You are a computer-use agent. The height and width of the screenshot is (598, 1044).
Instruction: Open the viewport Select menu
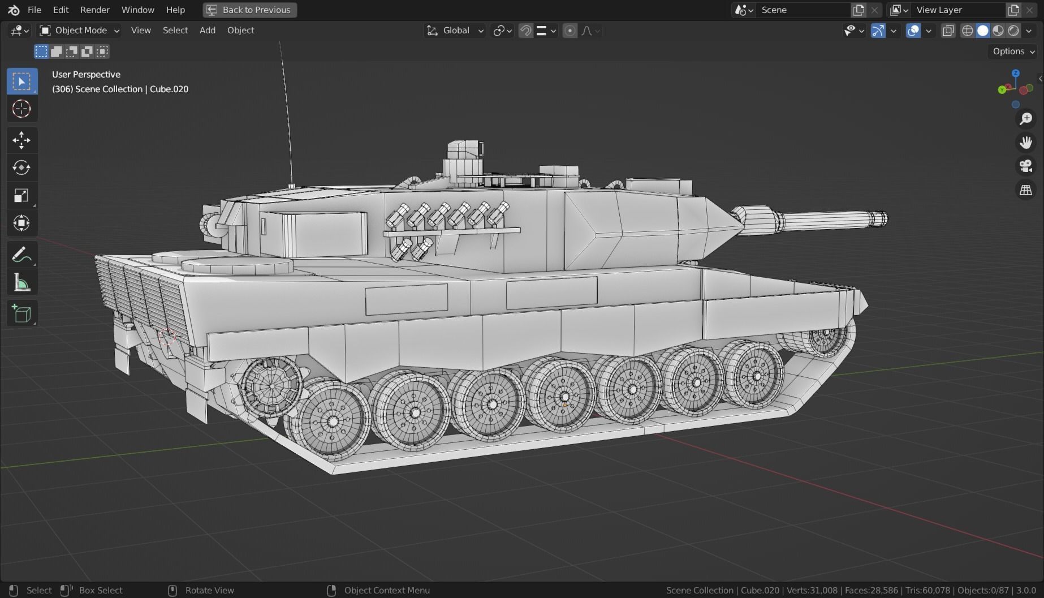pos(175,31)
